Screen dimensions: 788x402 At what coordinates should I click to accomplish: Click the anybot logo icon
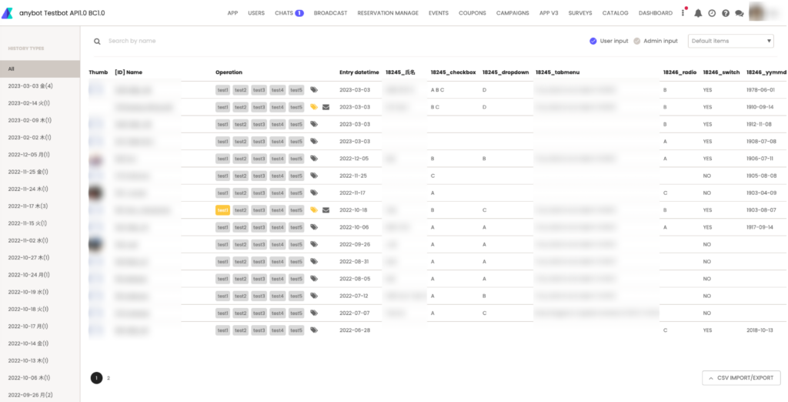tap(8, 13)
